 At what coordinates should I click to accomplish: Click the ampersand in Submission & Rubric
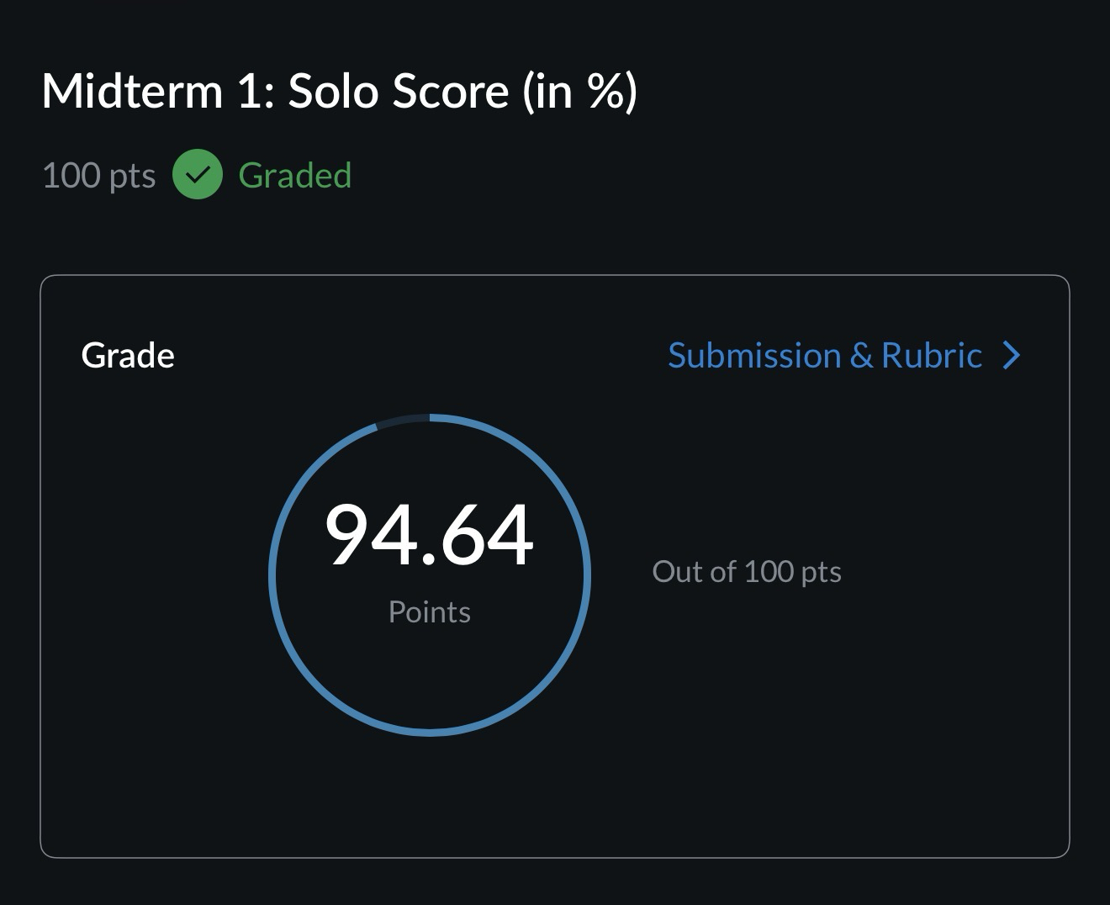coord(860,357)
